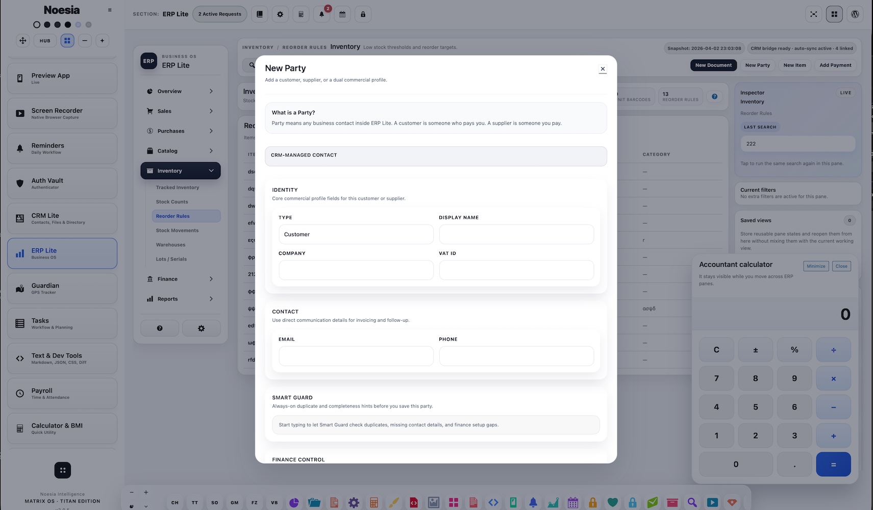Open the notifications bell with red badge

[321, 14]
